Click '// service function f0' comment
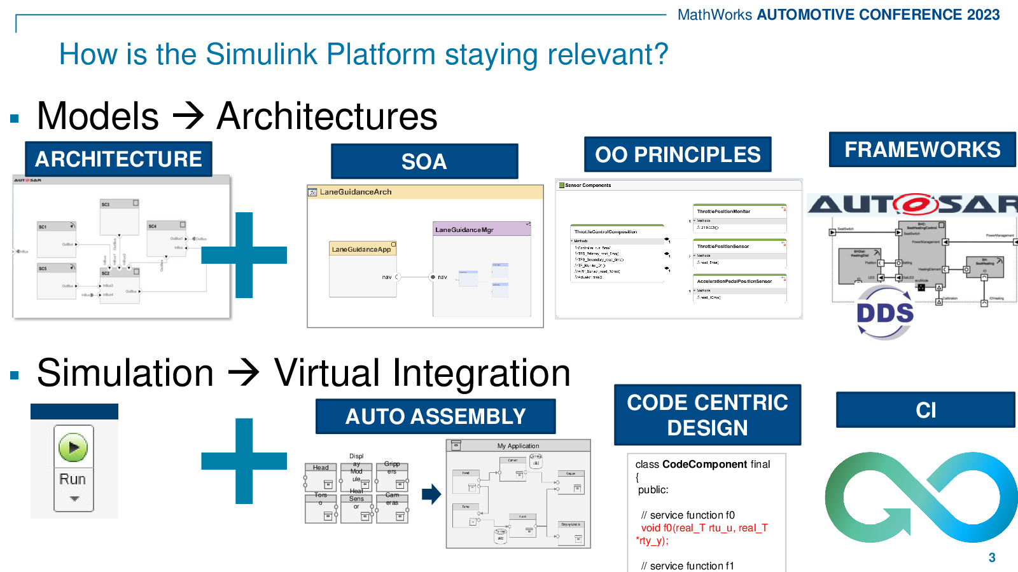The width and height of the screenshot is (1018, 572). [x=688, y=515]
